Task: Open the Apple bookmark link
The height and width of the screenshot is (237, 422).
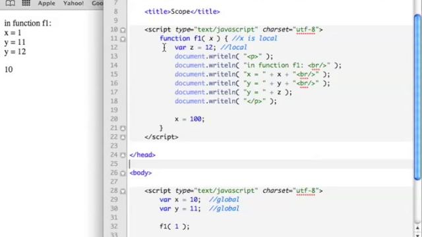Action: click(47, 3)
